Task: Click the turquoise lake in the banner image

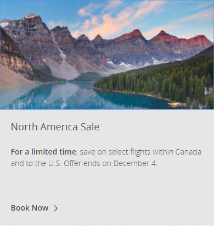Action: [73, 96]
